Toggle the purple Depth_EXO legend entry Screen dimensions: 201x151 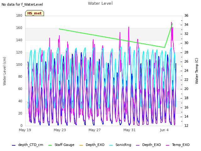149,145
